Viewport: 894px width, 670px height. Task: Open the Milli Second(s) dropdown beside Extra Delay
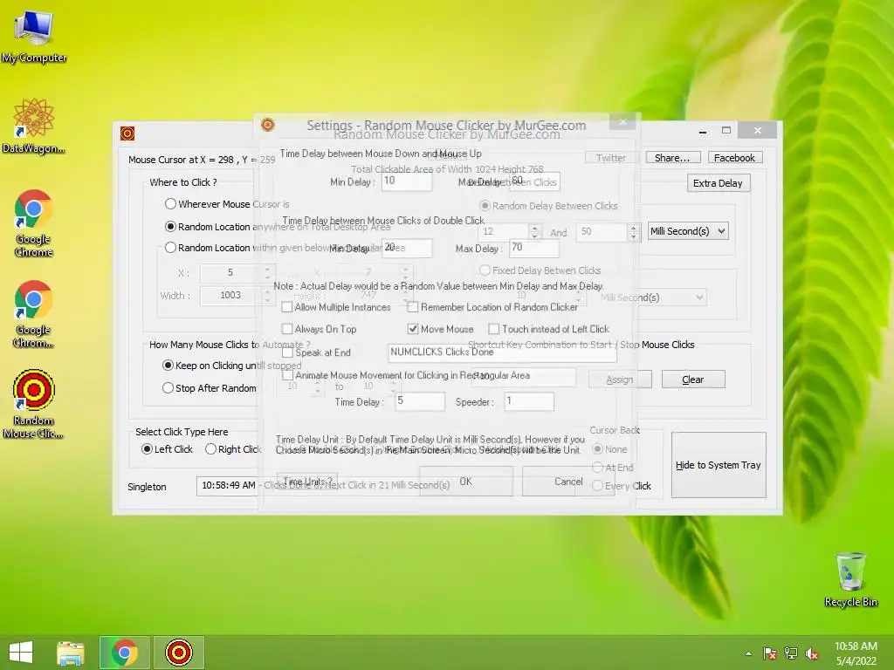(x=688, y=230)
